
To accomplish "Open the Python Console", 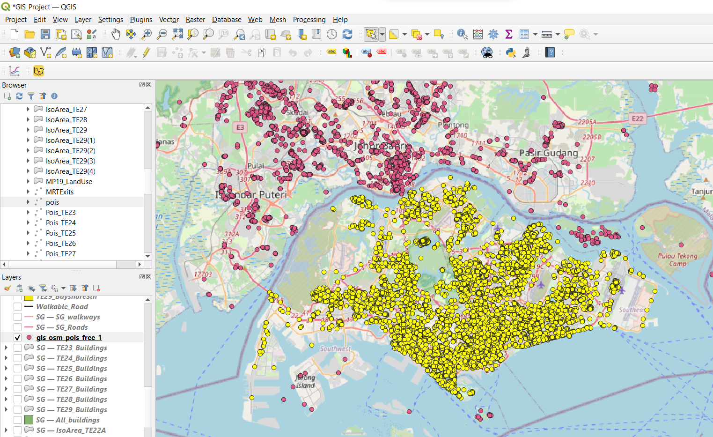I will (511, 52).
